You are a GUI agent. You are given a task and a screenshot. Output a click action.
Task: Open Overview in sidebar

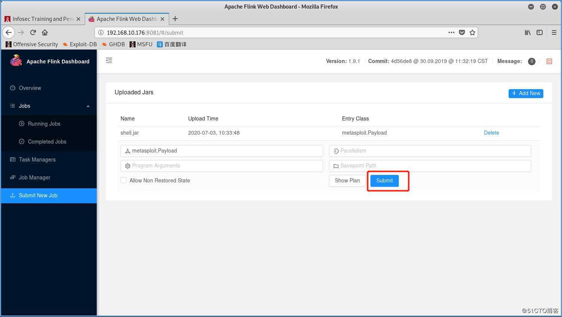[x=49, y=88]
